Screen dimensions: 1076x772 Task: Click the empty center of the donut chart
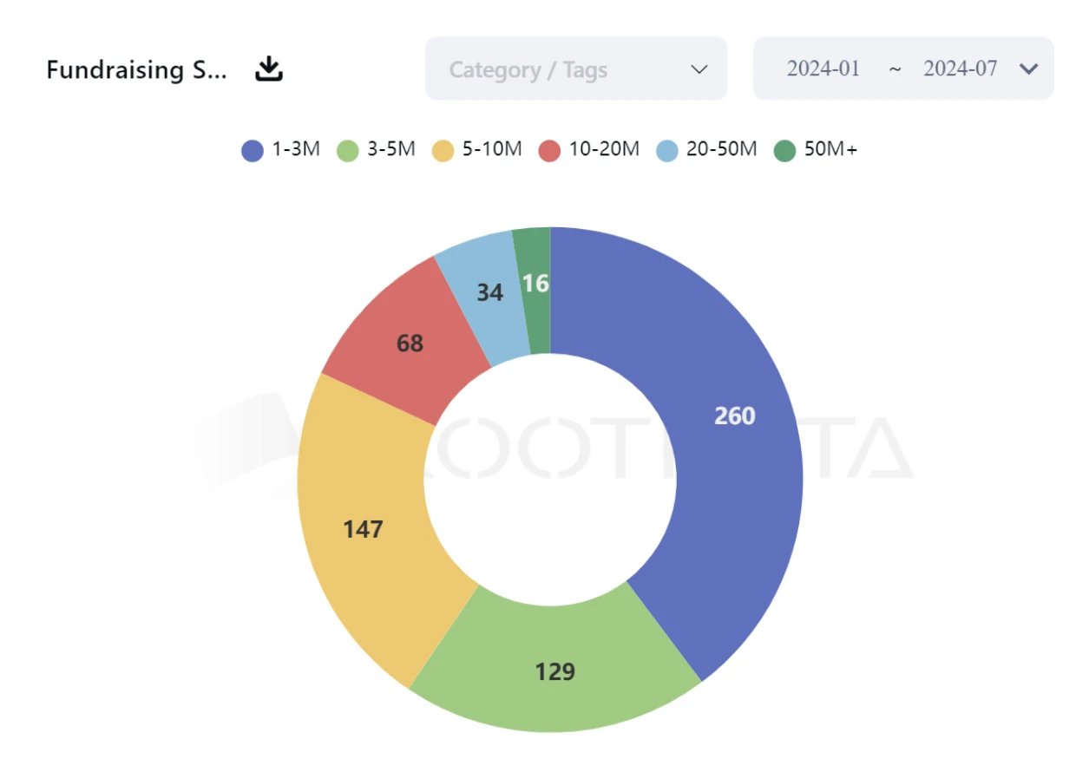(x=550, y=479)
